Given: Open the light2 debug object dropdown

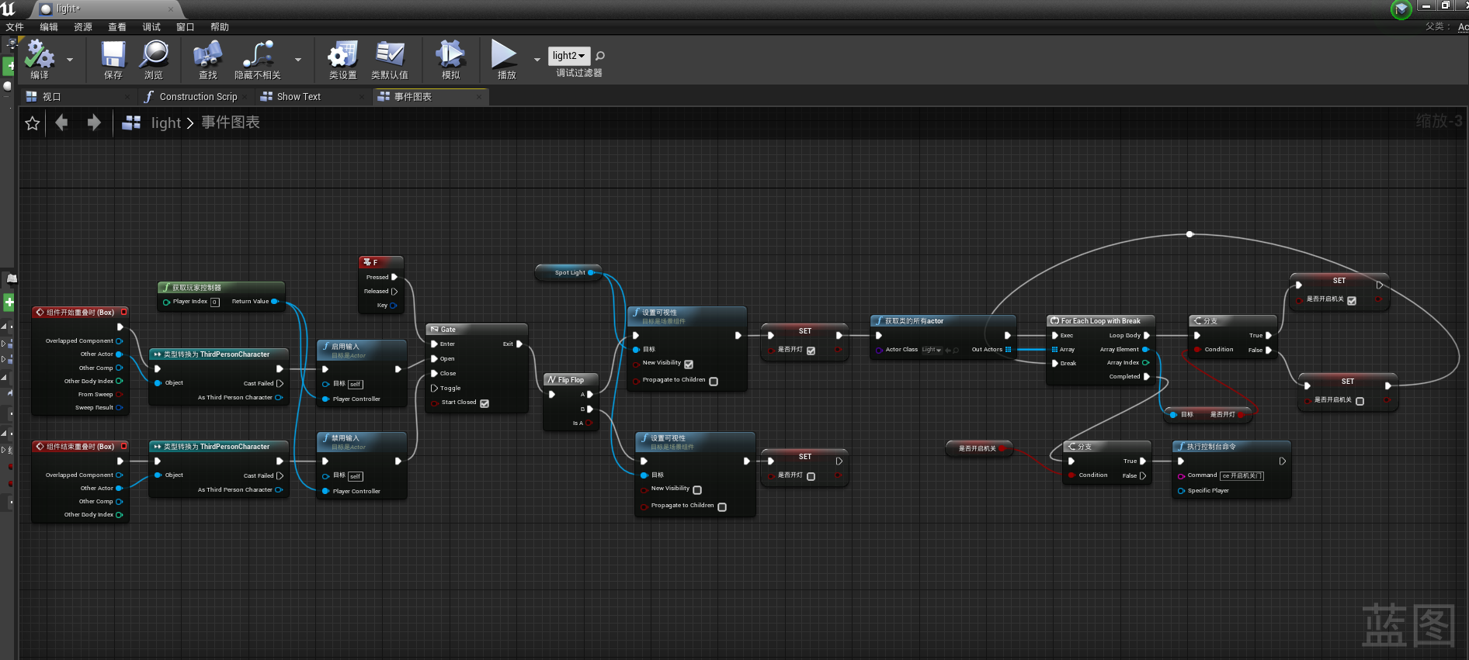Looking at the screenshot, I should coord(569,56).
